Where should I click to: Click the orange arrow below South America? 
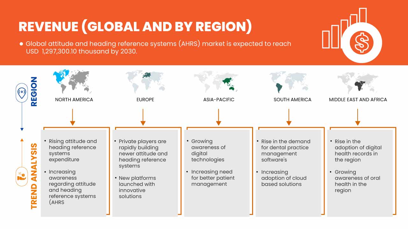[289, 117]
